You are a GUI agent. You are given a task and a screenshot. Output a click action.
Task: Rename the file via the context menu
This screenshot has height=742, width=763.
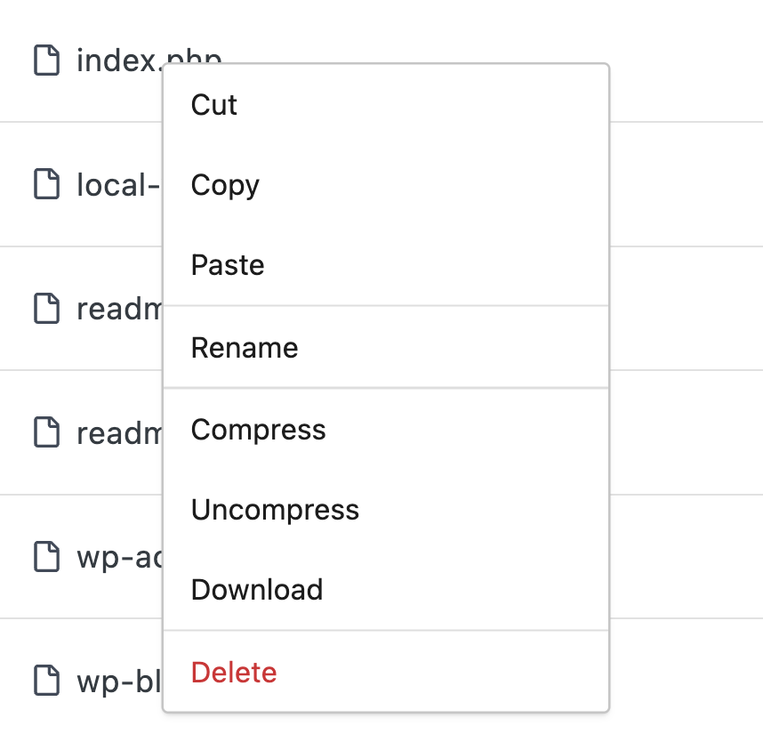coord(245,347)
